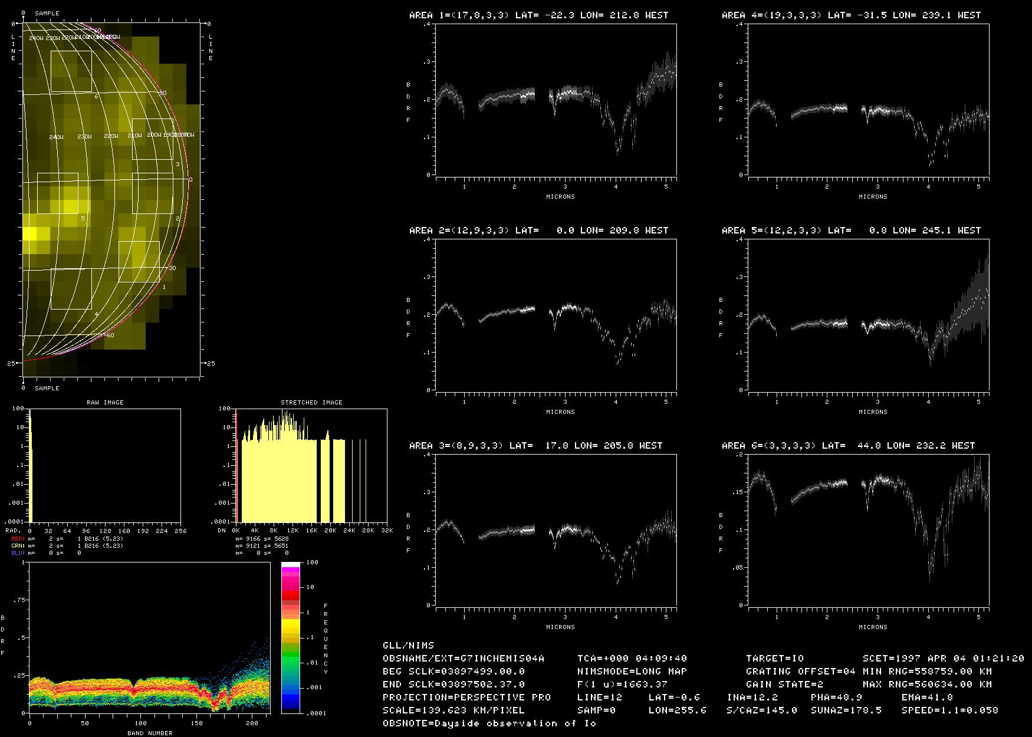Image resolution: width=1032 pixels, height=737 pixels.
Task: Pick the Area 6 spectrum graph
Action: 869,531
